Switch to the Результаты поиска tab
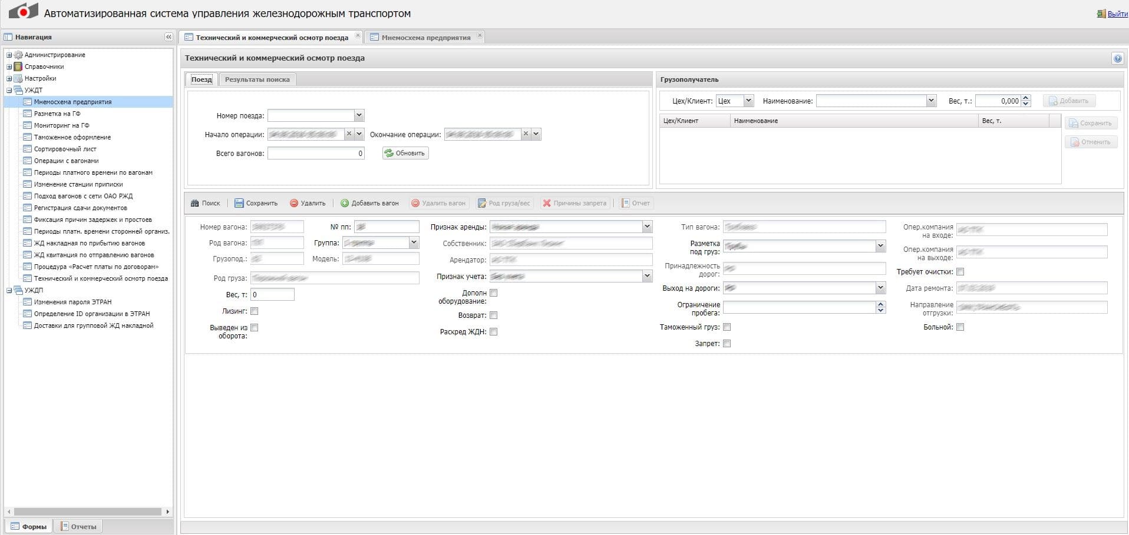The image size is (1129, 535). [257, 79]
